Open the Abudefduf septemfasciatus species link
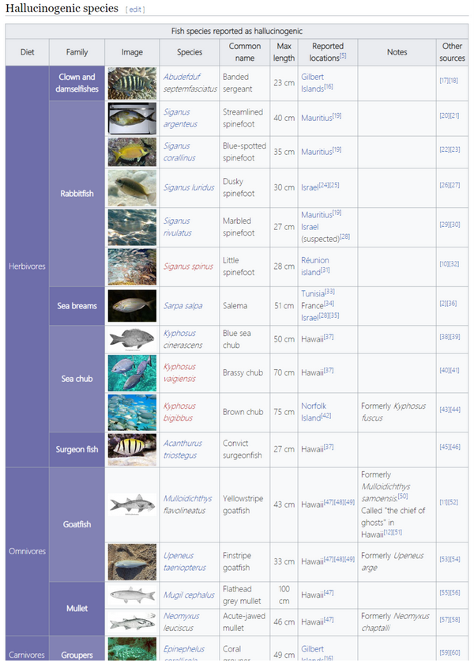The image size is (474, 661). point(190,82)
